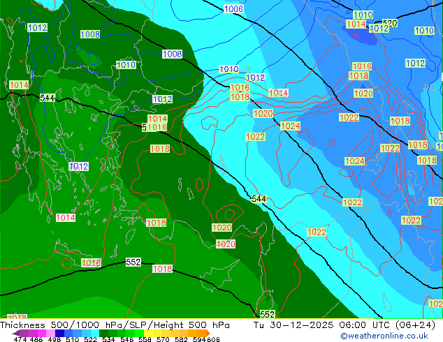Click the legend value 534
The image size is (443, 342).
(109, 339)
